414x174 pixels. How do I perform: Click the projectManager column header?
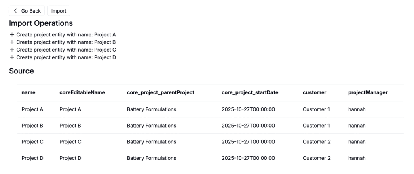click(368, 92)
